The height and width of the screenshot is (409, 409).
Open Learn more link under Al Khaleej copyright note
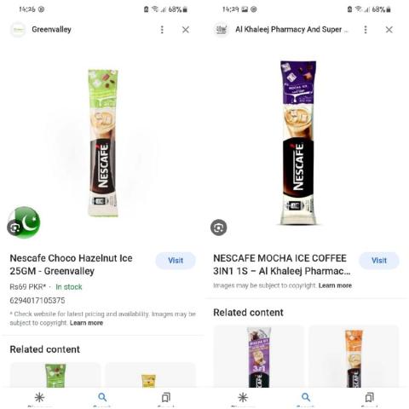(x=335, y=285)
